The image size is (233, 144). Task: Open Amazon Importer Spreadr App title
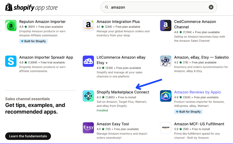coord(46,57)
